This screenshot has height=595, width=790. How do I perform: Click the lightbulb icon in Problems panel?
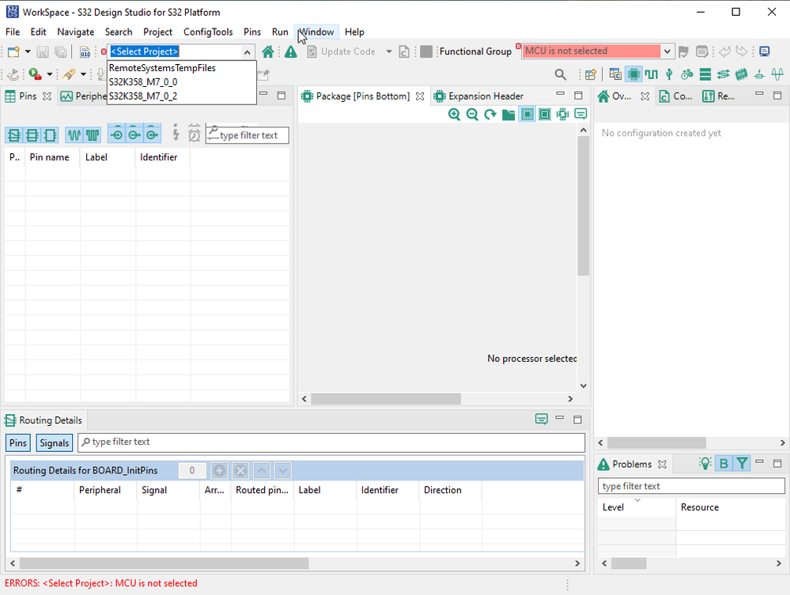705,463
